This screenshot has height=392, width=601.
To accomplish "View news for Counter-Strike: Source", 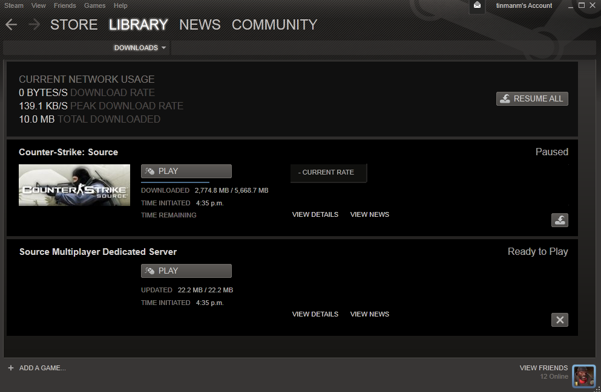I will 369,214.
